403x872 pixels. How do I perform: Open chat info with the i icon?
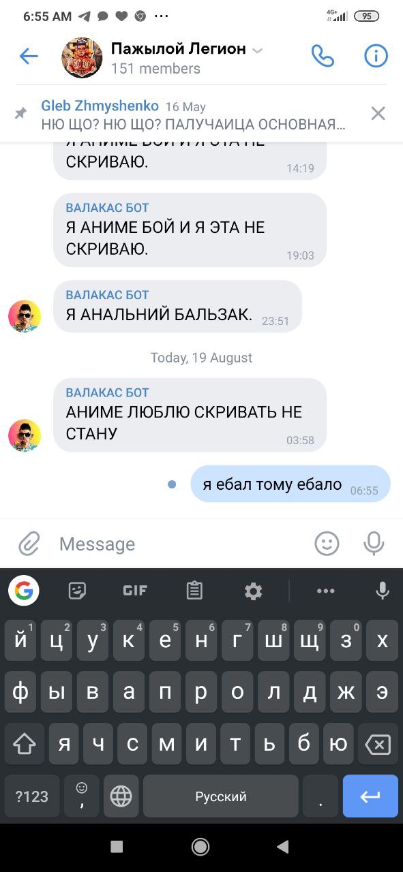pos(376,56)
